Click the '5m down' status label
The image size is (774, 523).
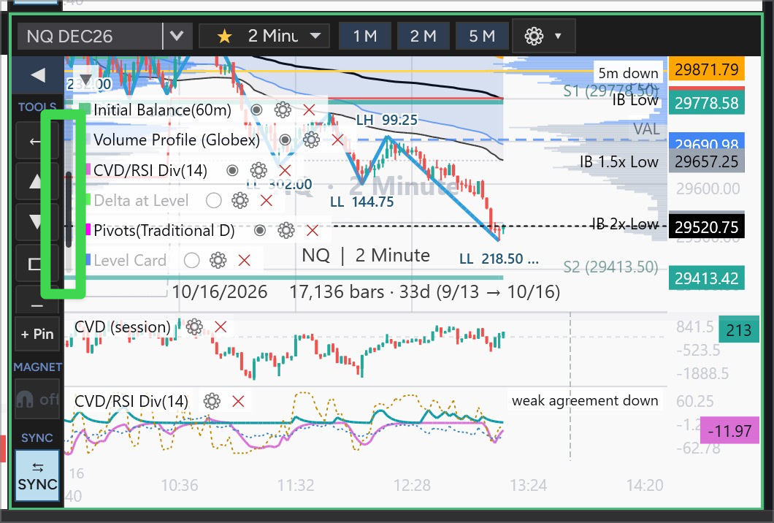(x=628, y=73)
